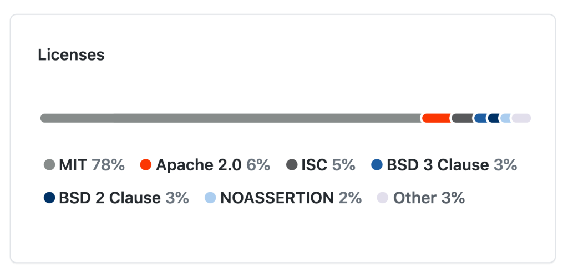Select the navy dot beside BSD 2 Clause
Screen dimensions: 568x277
pos(49,198)
